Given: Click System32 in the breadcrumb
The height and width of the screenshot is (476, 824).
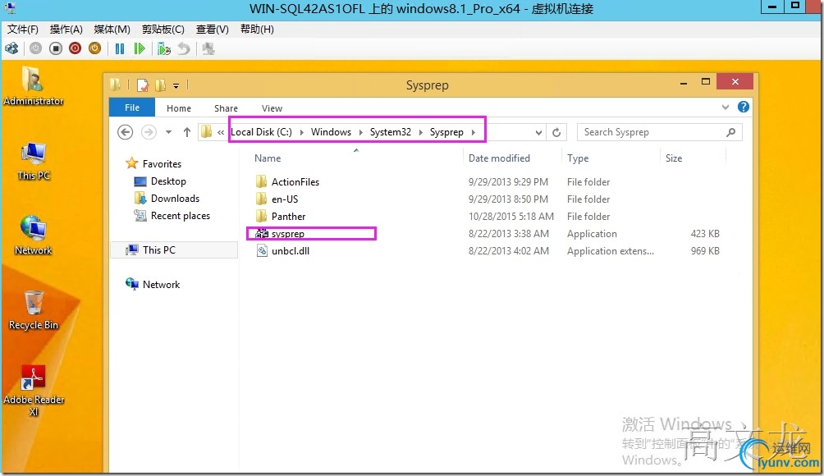Looking at the screenshot, I should click(x=391, y=132).
